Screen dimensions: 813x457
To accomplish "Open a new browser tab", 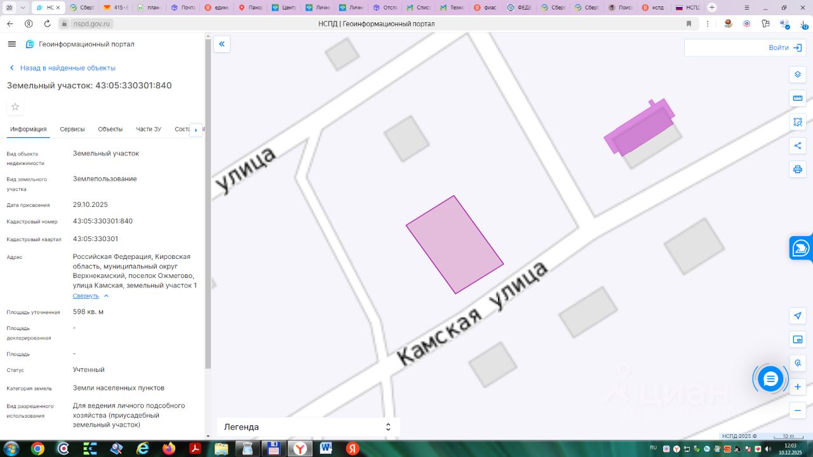I will point(712,8).
